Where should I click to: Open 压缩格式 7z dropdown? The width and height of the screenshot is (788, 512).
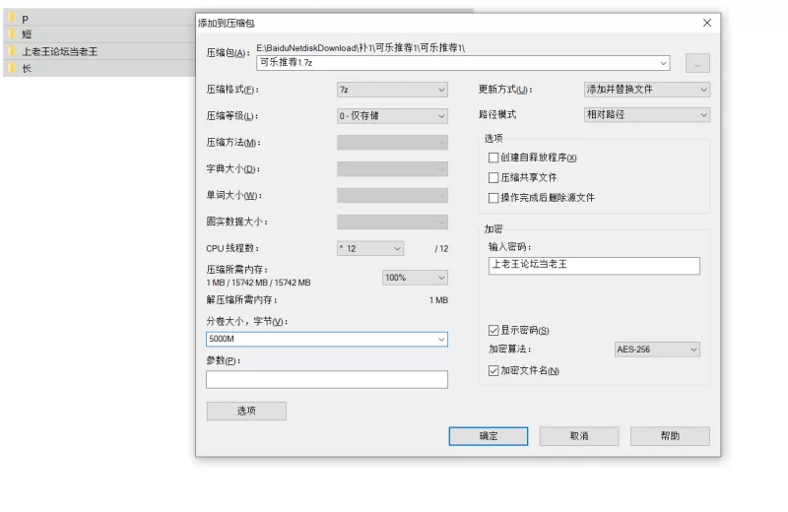click(392, 90)
